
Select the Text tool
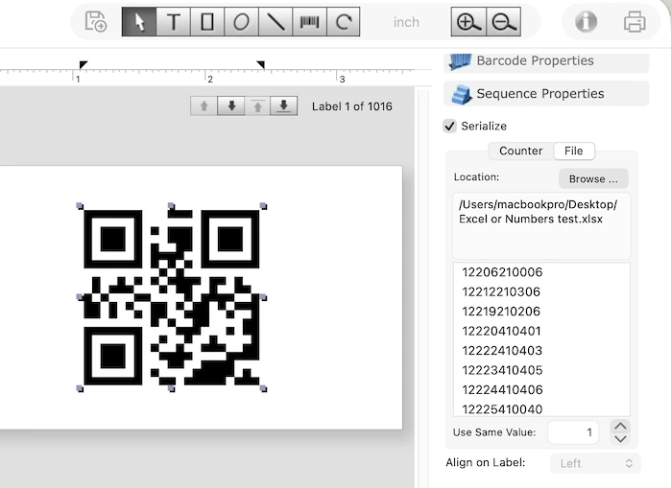[174, 22]
